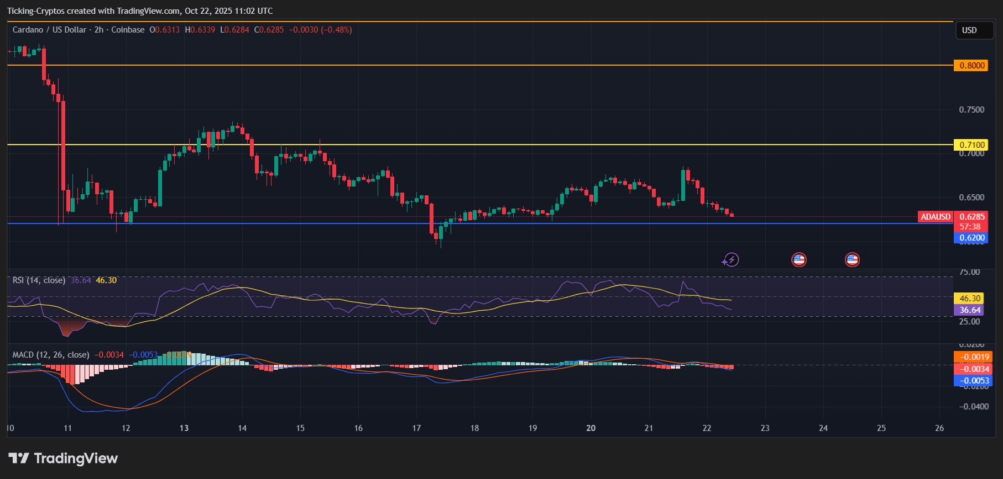1003x479 pixels.
Task: Click the Cardano / US Dollar chart title
Action: coord(49,30)
